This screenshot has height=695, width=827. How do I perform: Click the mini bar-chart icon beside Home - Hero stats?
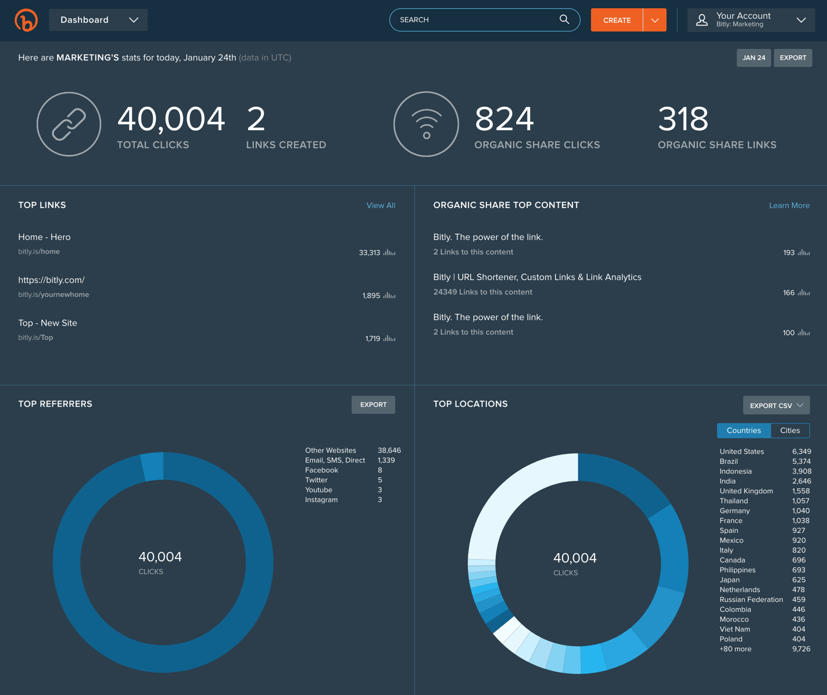point(389,252)
